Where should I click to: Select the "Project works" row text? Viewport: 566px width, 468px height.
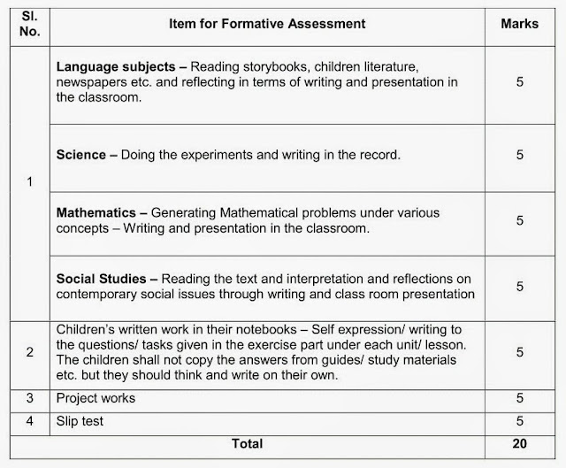(96, 398)
